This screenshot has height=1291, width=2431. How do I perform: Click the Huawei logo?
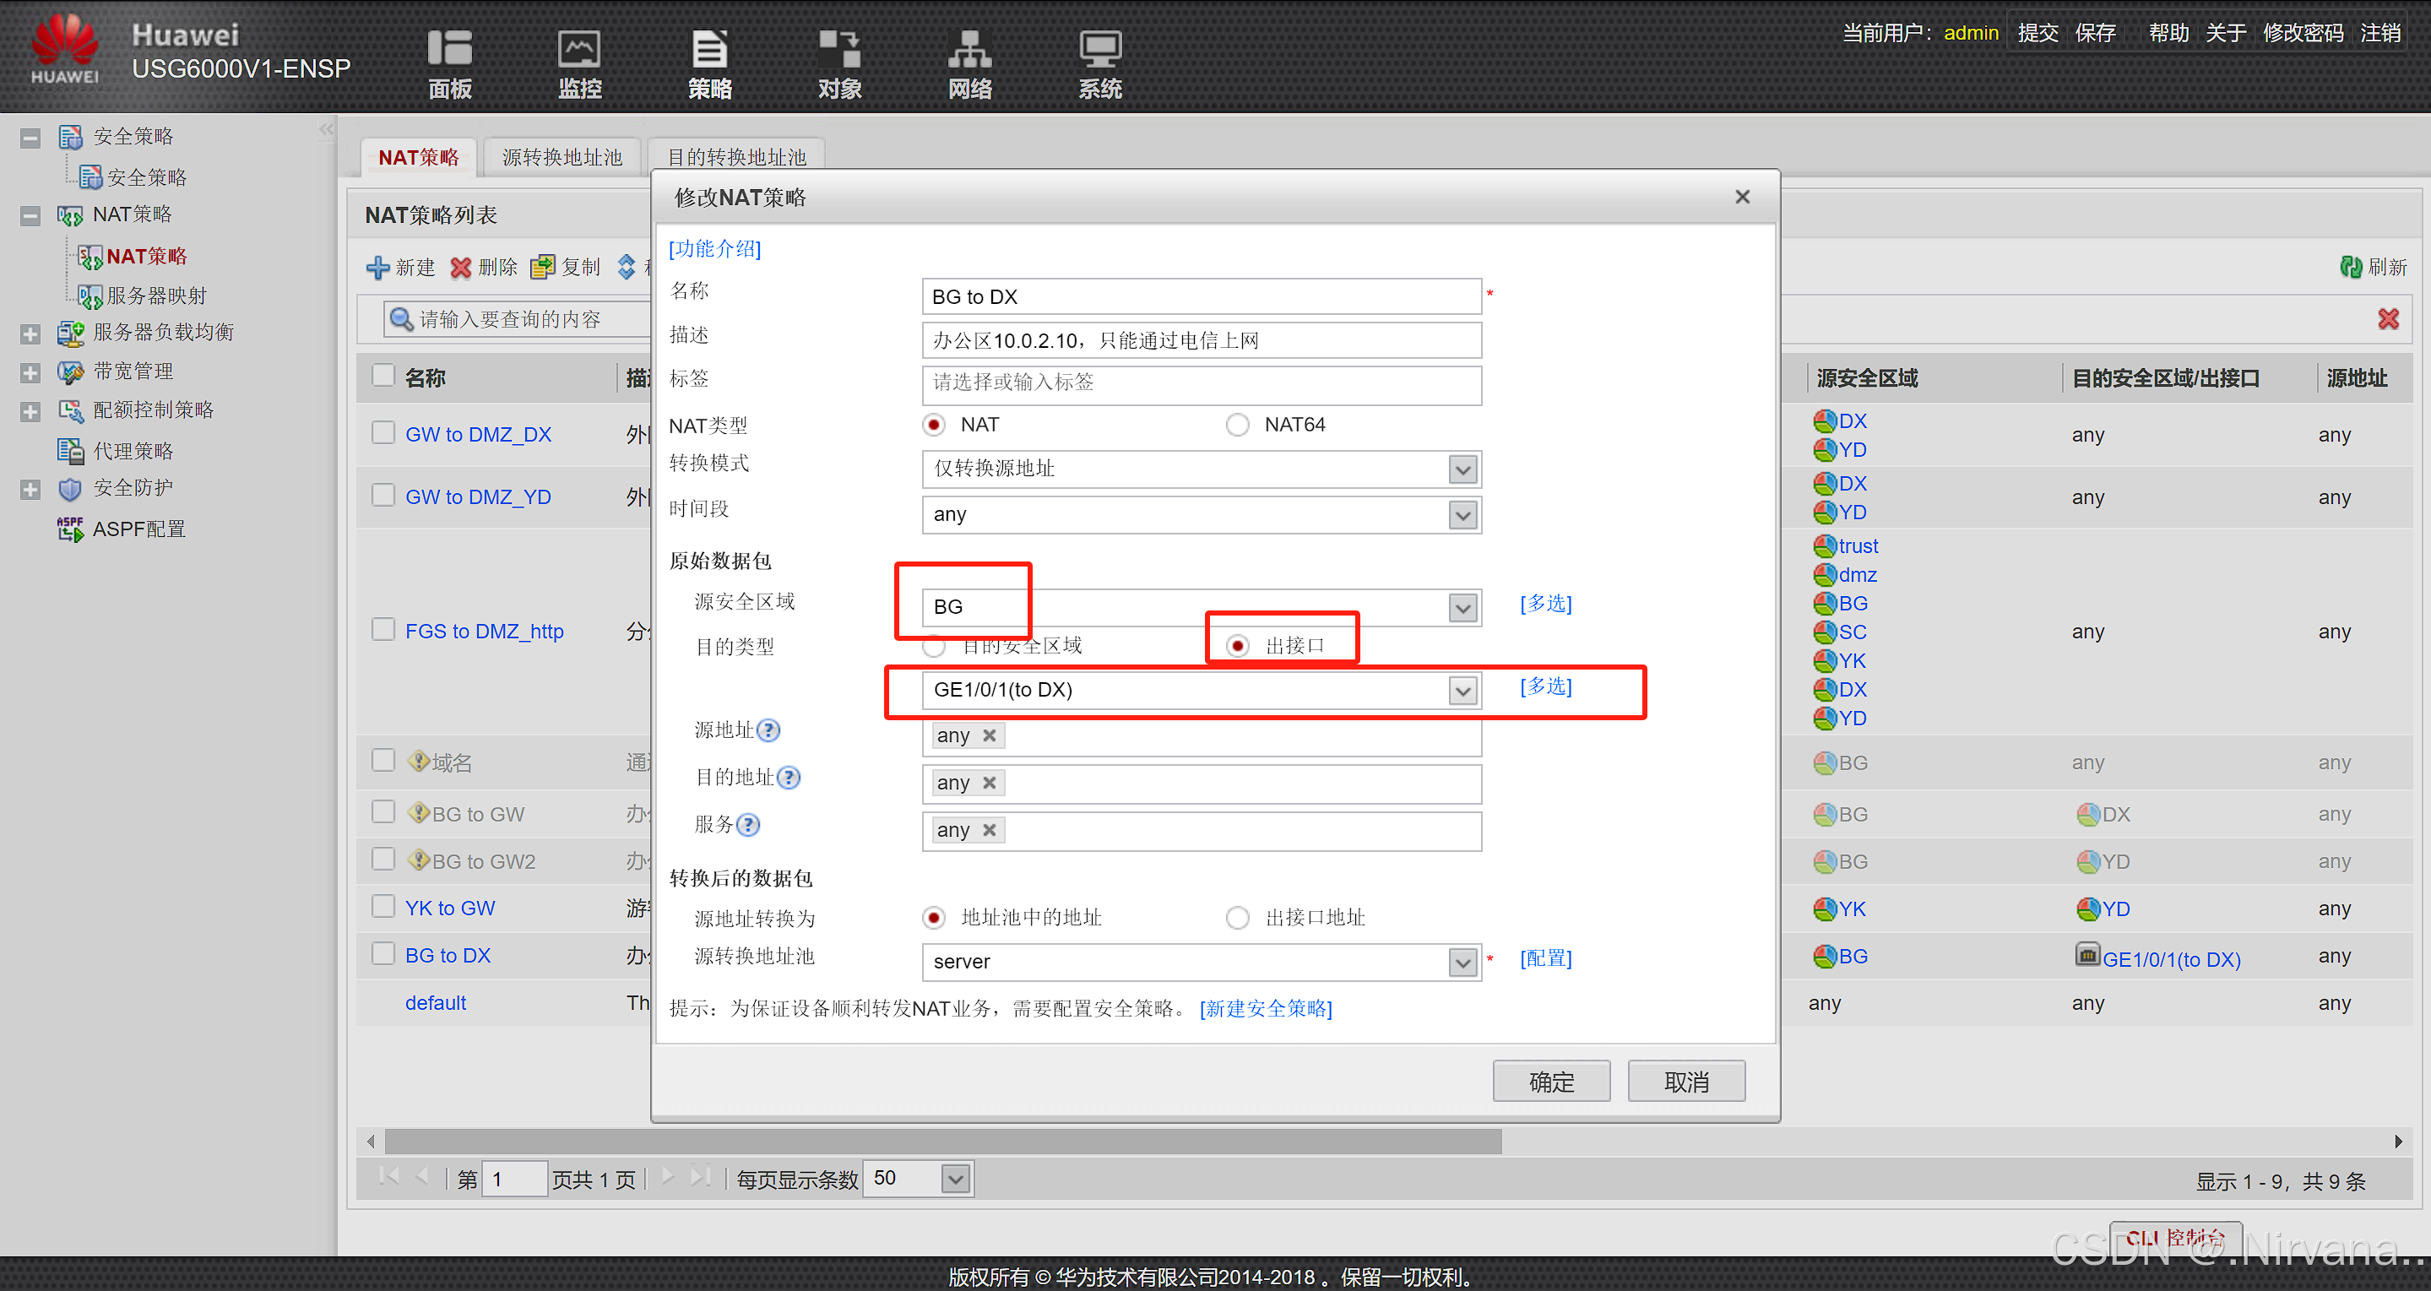pos(64,49)
